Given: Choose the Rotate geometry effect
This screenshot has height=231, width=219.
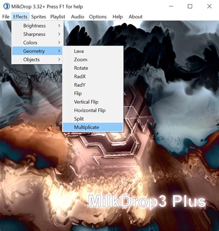Looking at the screenshot, I should [93, 68].
